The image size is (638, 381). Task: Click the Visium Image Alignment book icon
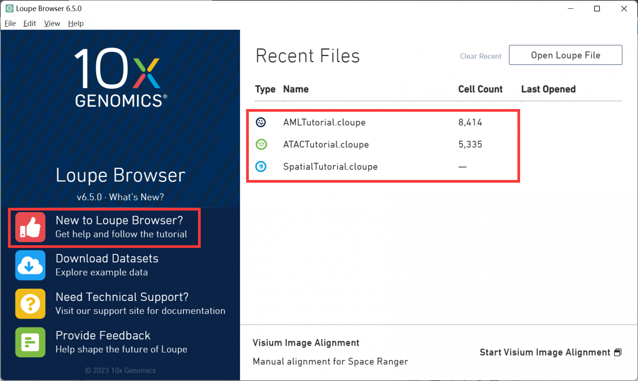(x=618, y=352)
